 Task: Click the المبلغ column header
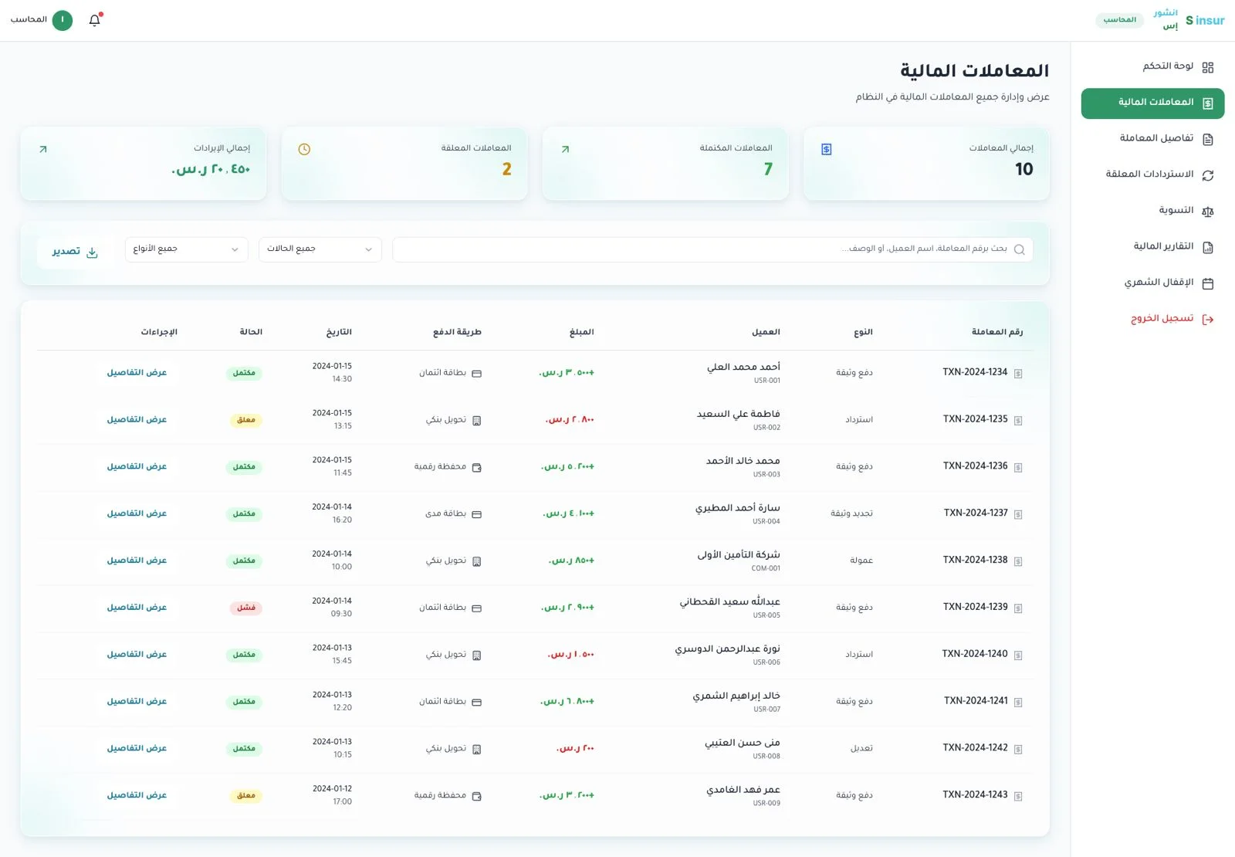click(x=581, y=332)
